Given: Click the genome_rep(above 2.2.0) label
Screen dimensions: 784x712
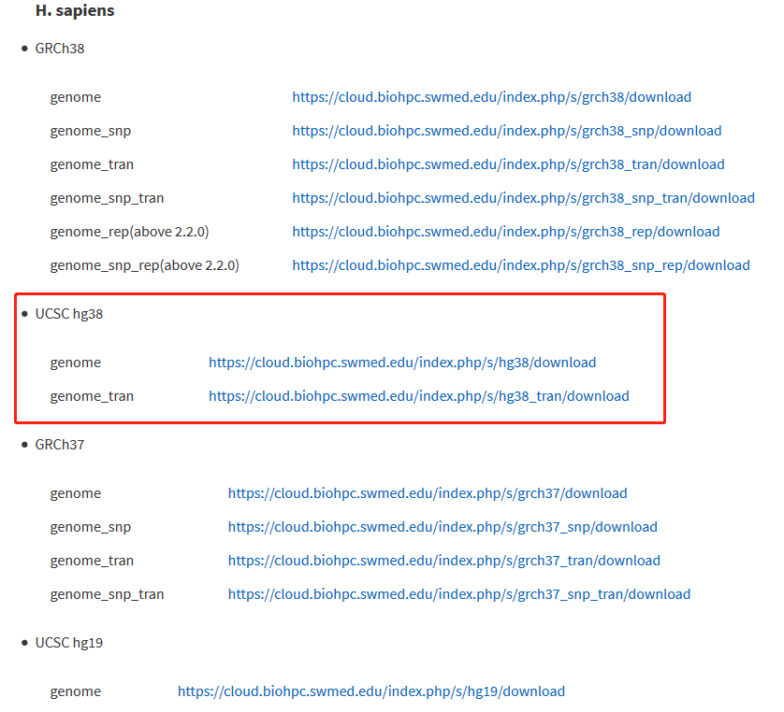Looking at the screenshot, I should click(129, 232).
